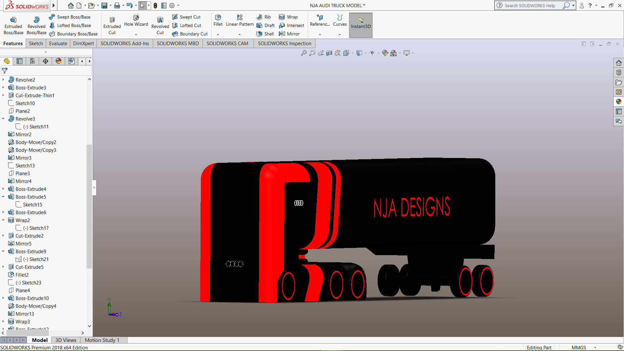The width and height of the screenshot is (624, 351).
Task: Collapse the Boss-Extrude9 feature
Action: coord(3,251)
